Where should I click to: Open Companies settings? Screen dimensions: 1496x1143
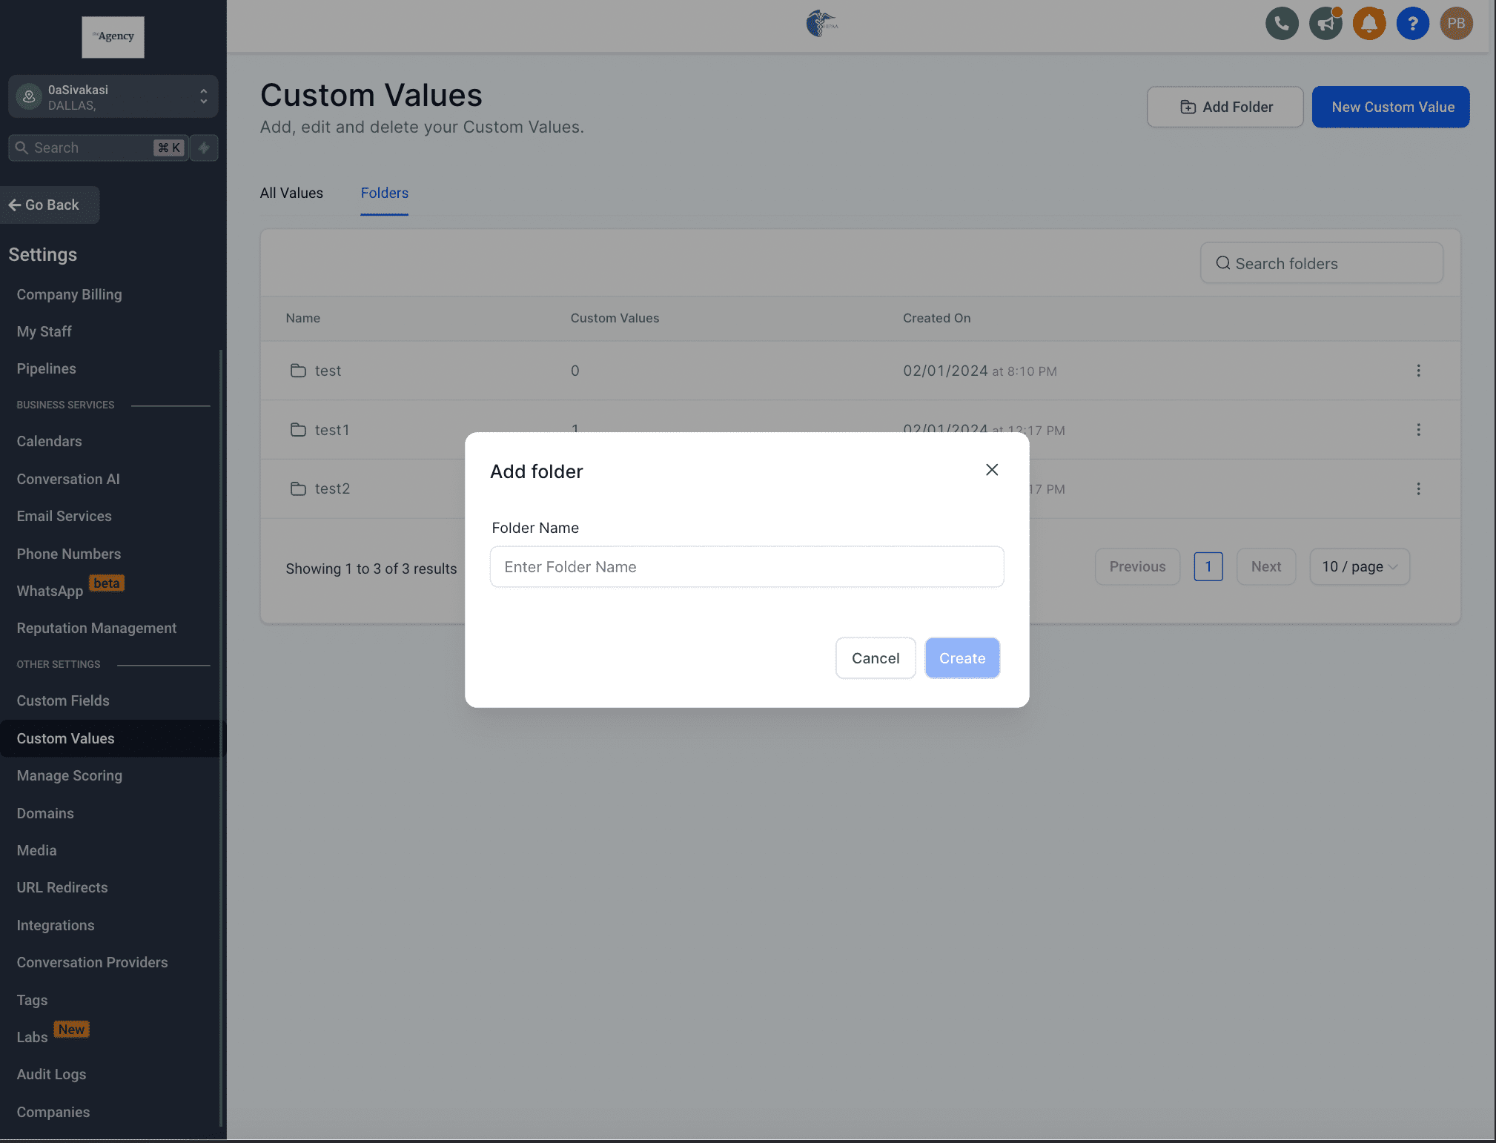(x=53, y=1112)
